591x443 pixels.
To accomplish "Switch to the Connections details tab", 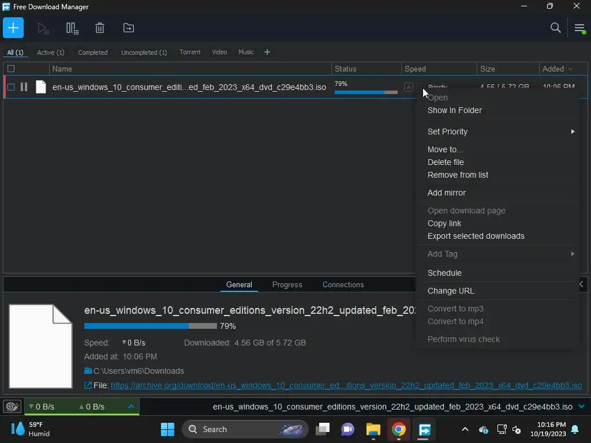I will coord(343,285).
